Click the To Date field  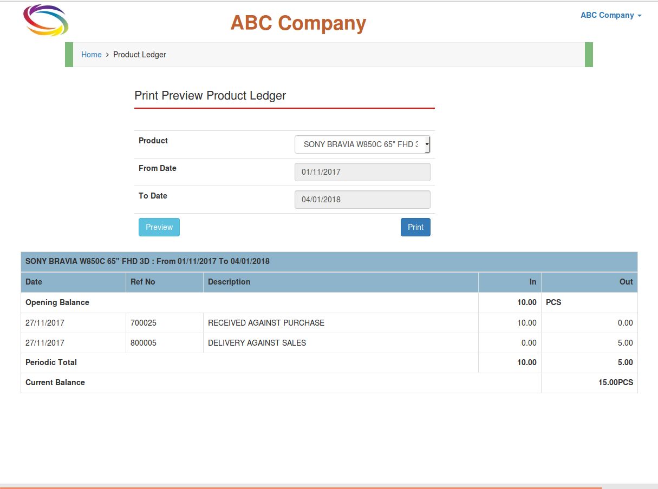[x=362, y=200]
